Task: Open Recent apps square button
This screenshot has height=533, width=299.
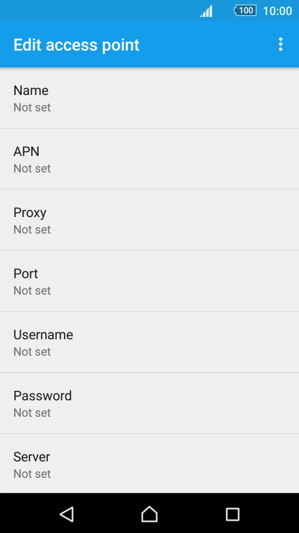Action: point(233,514)
